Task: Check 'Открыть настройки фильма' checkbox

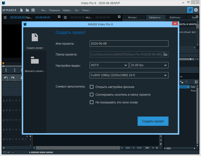Action: [x=91, y=87]
